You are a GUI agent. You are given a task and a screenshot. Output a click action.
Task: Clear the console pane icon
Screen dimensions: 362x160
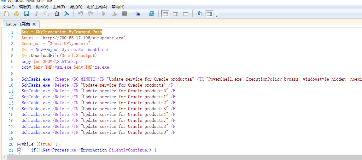click(x=67, y=14)
